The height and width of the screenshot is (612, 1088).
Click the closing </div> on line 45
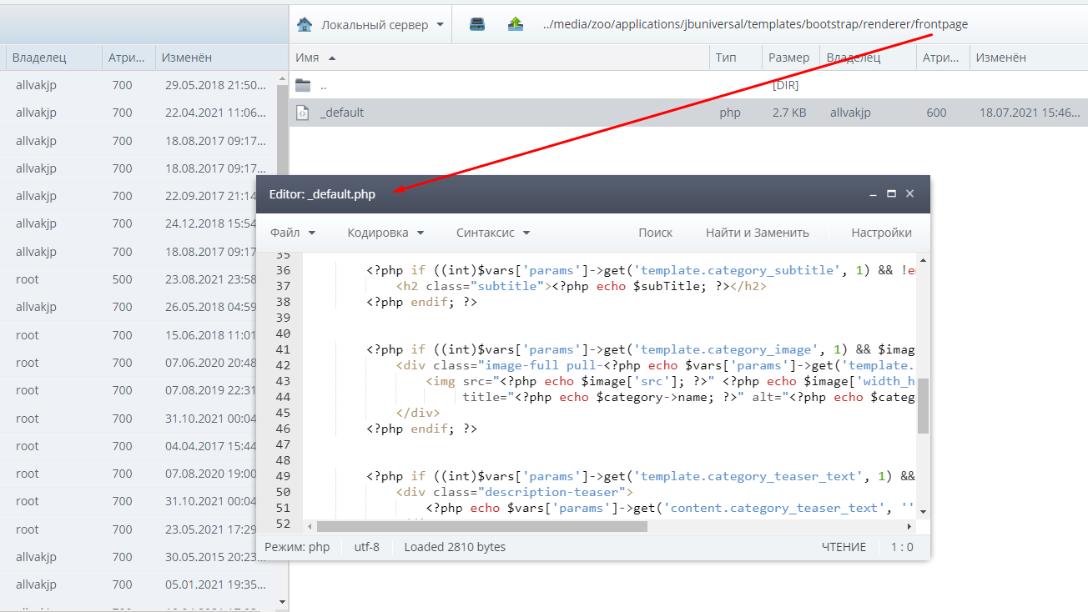tap(418, 413)
